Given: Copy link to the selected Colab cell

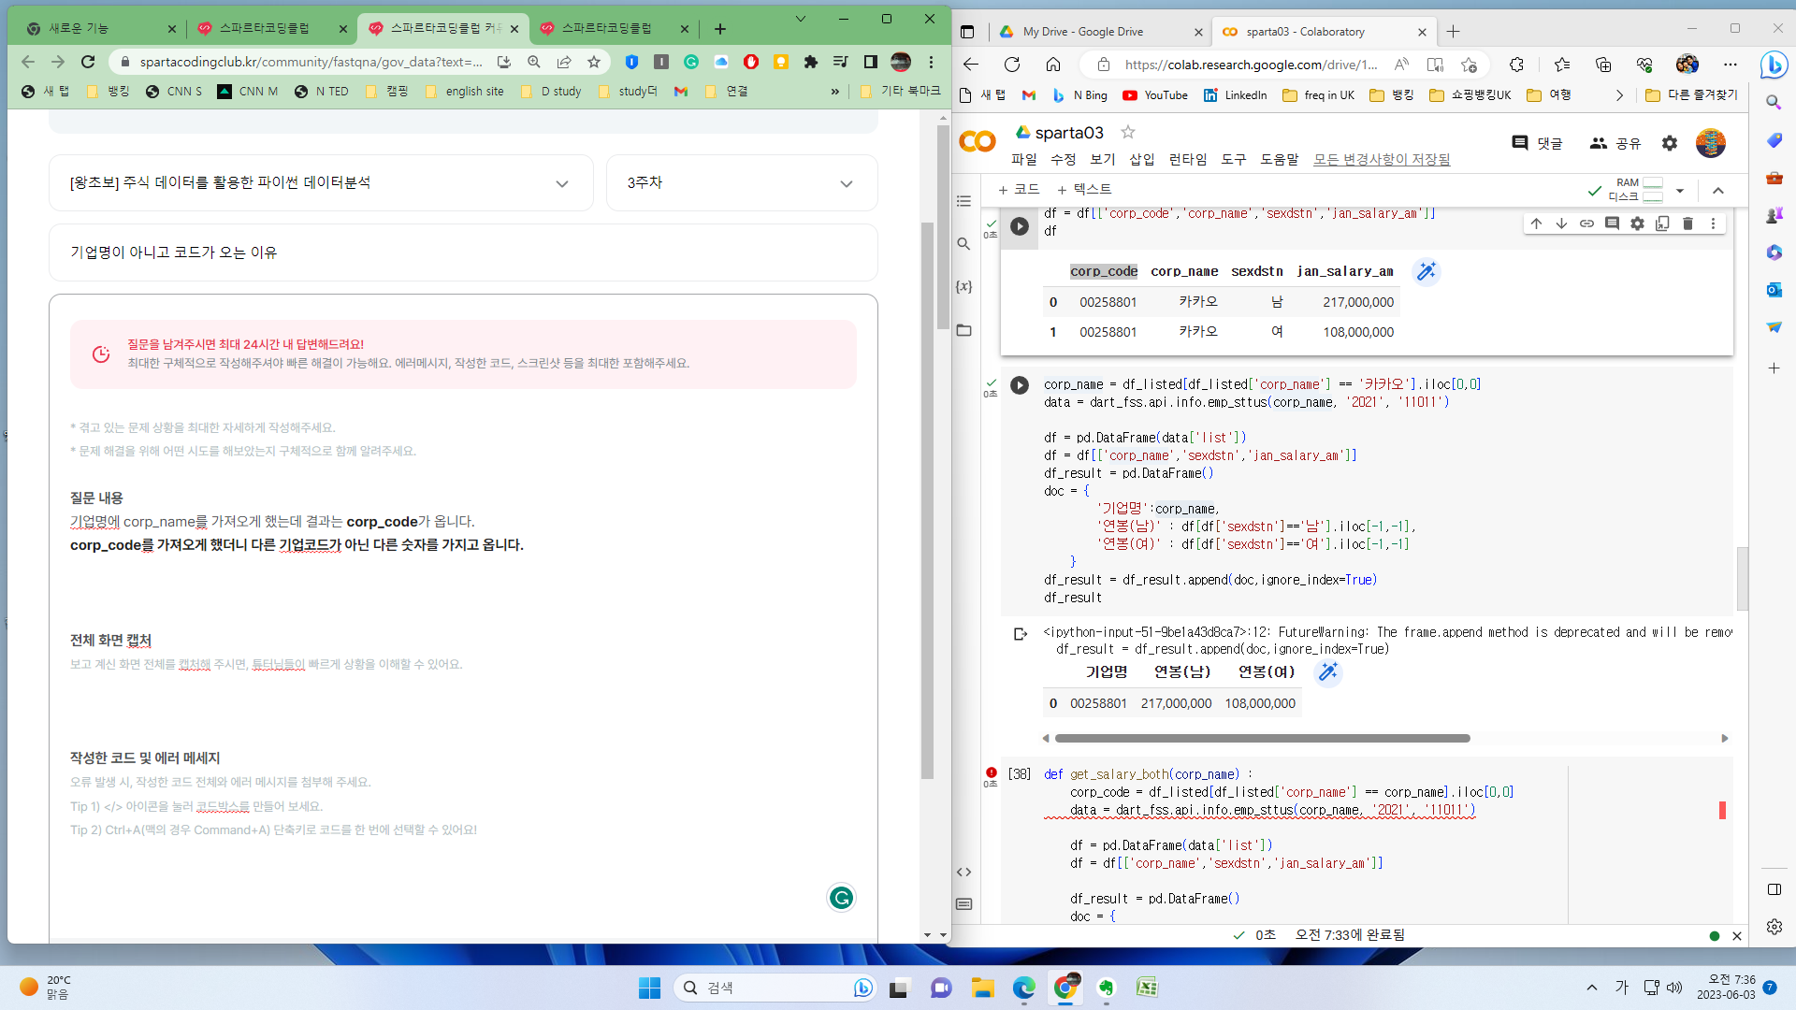Looking at the screenshot, I should pos(1586,224).
